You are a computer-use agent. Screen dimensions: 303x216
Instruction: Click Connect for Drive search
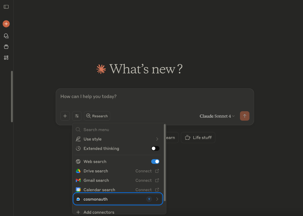(x=144, y=171)
